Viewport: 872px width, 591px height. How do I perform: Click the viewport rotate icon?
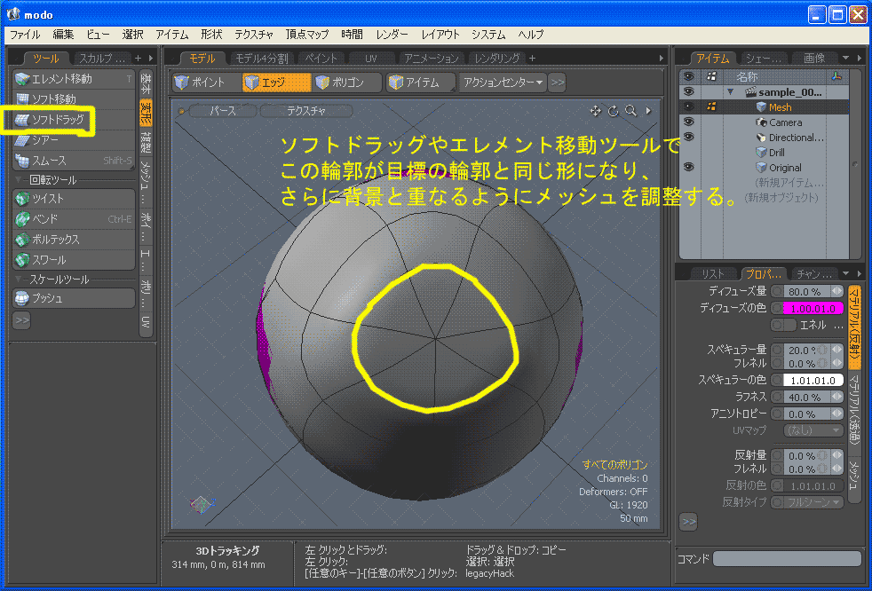pyautogui.click(x=613, y=111)
